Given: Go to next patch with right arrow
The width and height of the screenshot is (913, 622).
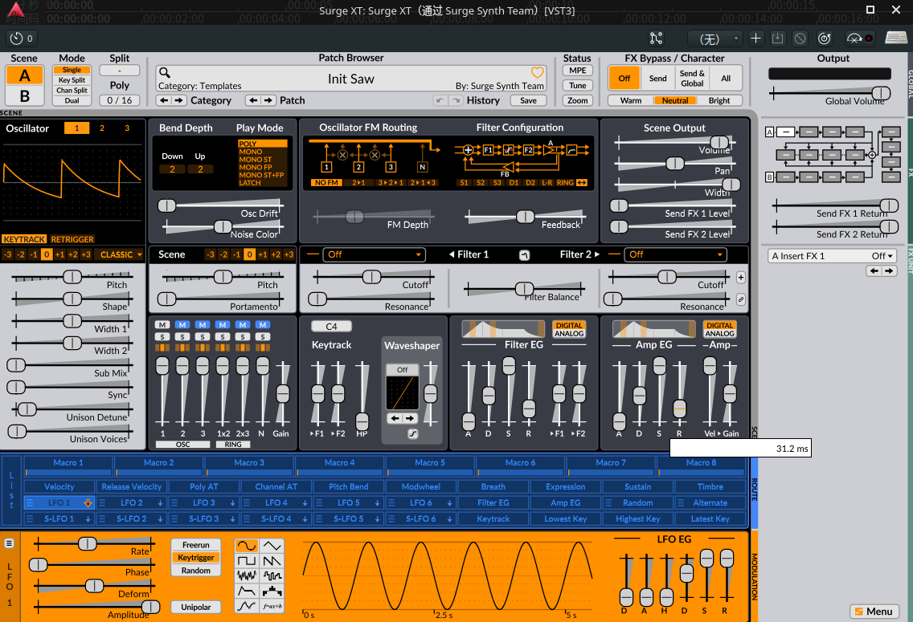Looking at the screenshot, I should pyautogui.click(x=268, y=100).
